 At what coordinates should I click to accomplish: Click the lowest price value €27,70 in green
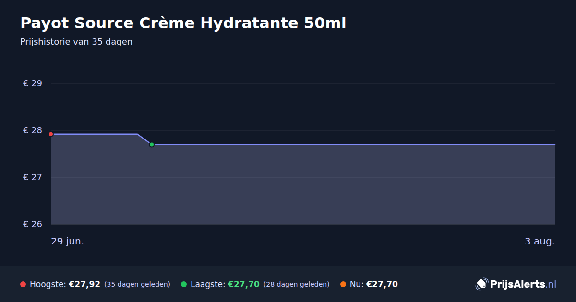click(x=244, y=284)
